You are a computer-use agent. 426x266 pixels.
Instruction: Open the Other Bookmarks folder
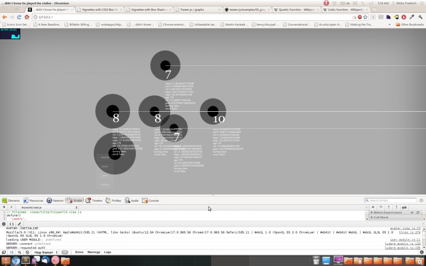(x=409, y=24)
